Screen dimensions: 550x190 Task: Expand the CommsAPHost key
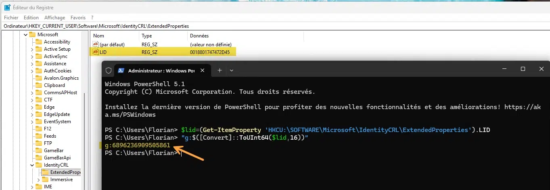click(32, 93)
